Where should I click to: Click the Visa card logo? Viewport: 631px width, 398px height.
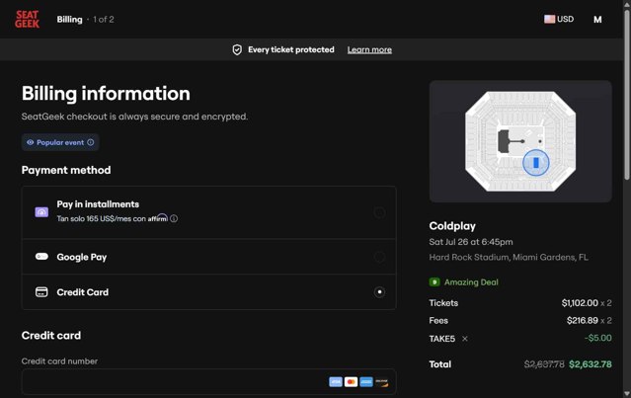(x=336, y=382)
